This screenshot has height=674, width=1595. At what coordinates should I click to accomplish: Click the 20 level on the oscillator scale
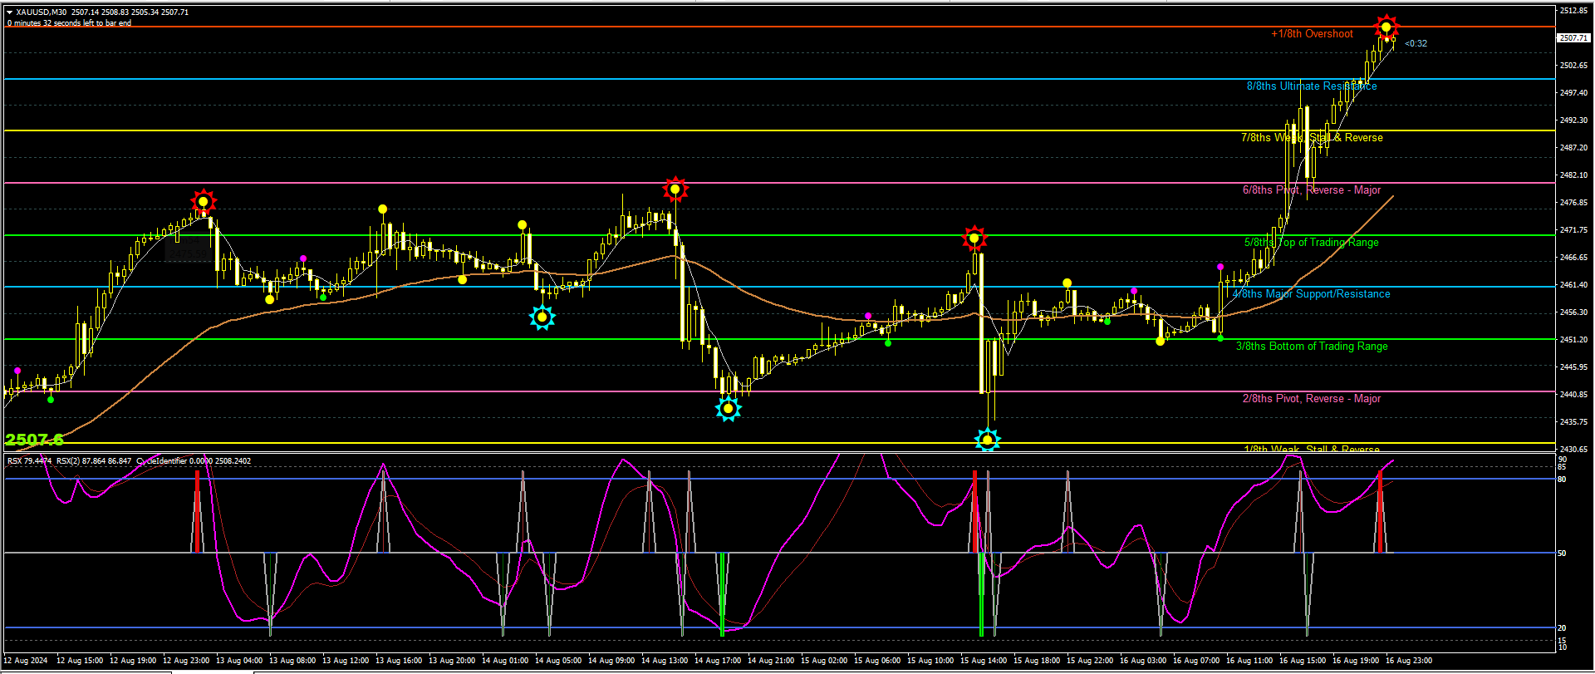click(1562, 628)
